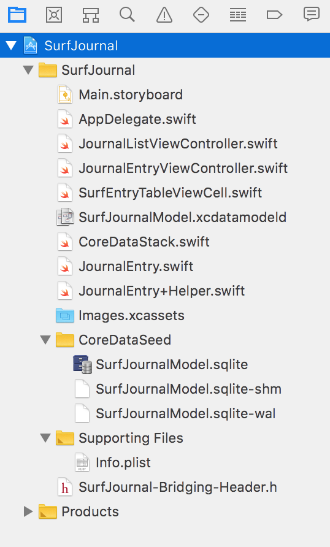Select Main.storyboard file
Viewport: 330px width, 547px height.
point(131,94)
